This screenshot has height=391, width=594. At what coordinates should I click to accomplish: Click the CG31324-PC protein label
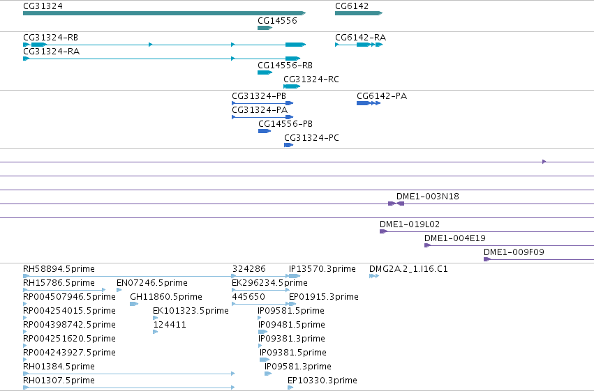(x=311, y=138)
